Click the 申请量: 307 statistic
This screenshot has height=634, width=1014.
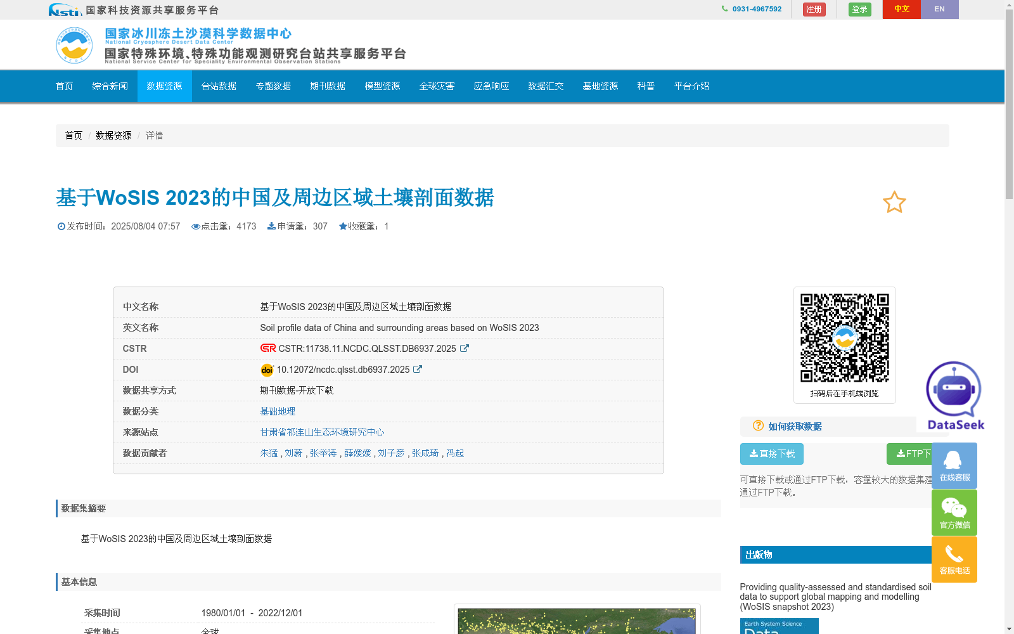point(297,226)
